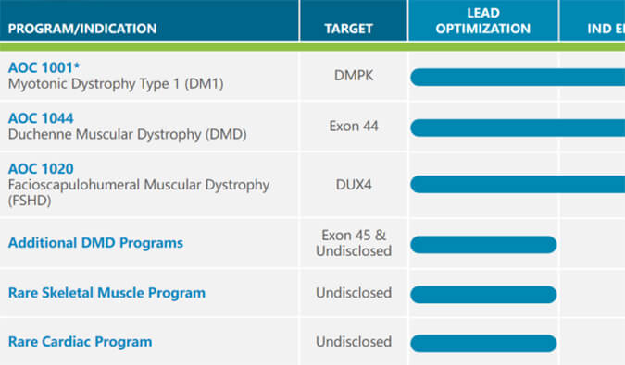Open the AOC 1044 program link

[41, 118]
